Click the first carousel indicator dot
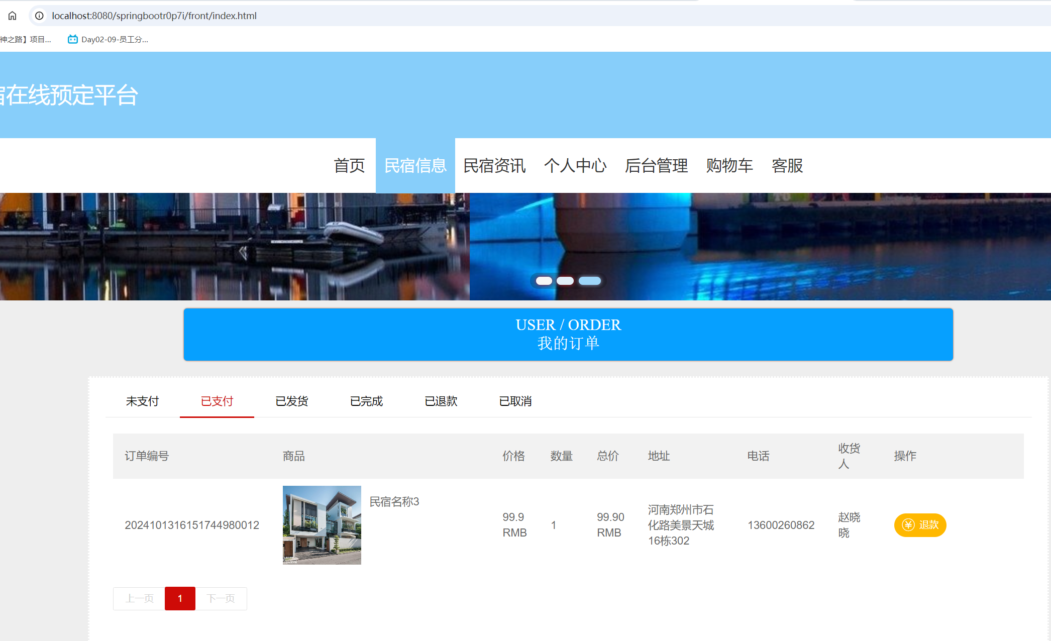 (544, 280)
